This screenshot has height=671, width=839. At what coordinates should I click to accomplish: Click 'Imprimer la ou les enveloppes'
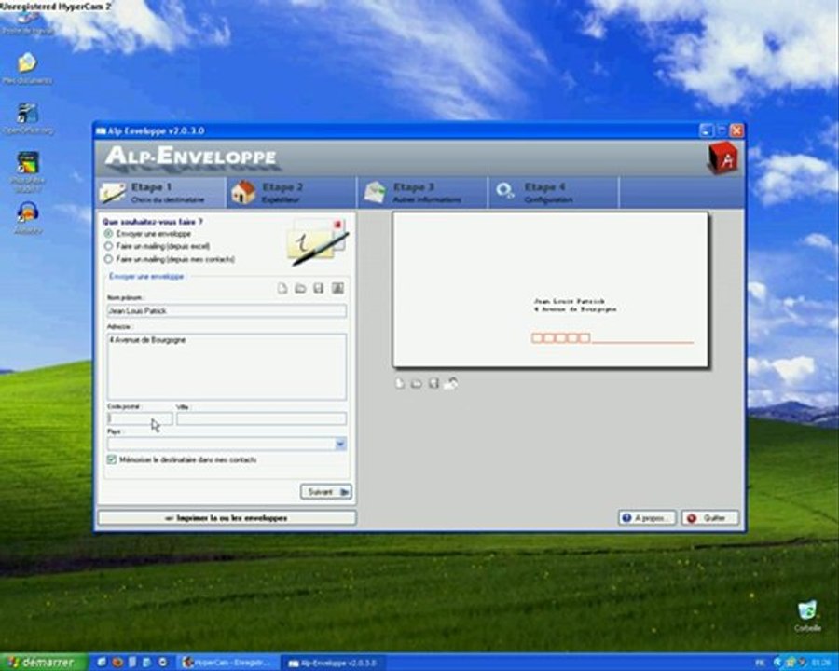(227, 518)
